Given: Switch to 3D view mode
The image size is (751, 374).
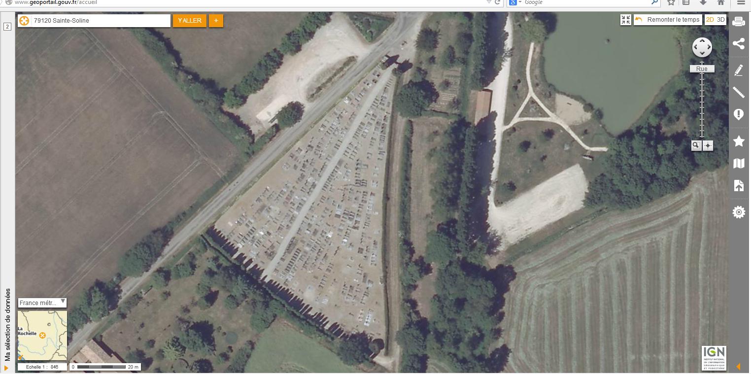Looking at the screenshot, I should pos(721,20).
